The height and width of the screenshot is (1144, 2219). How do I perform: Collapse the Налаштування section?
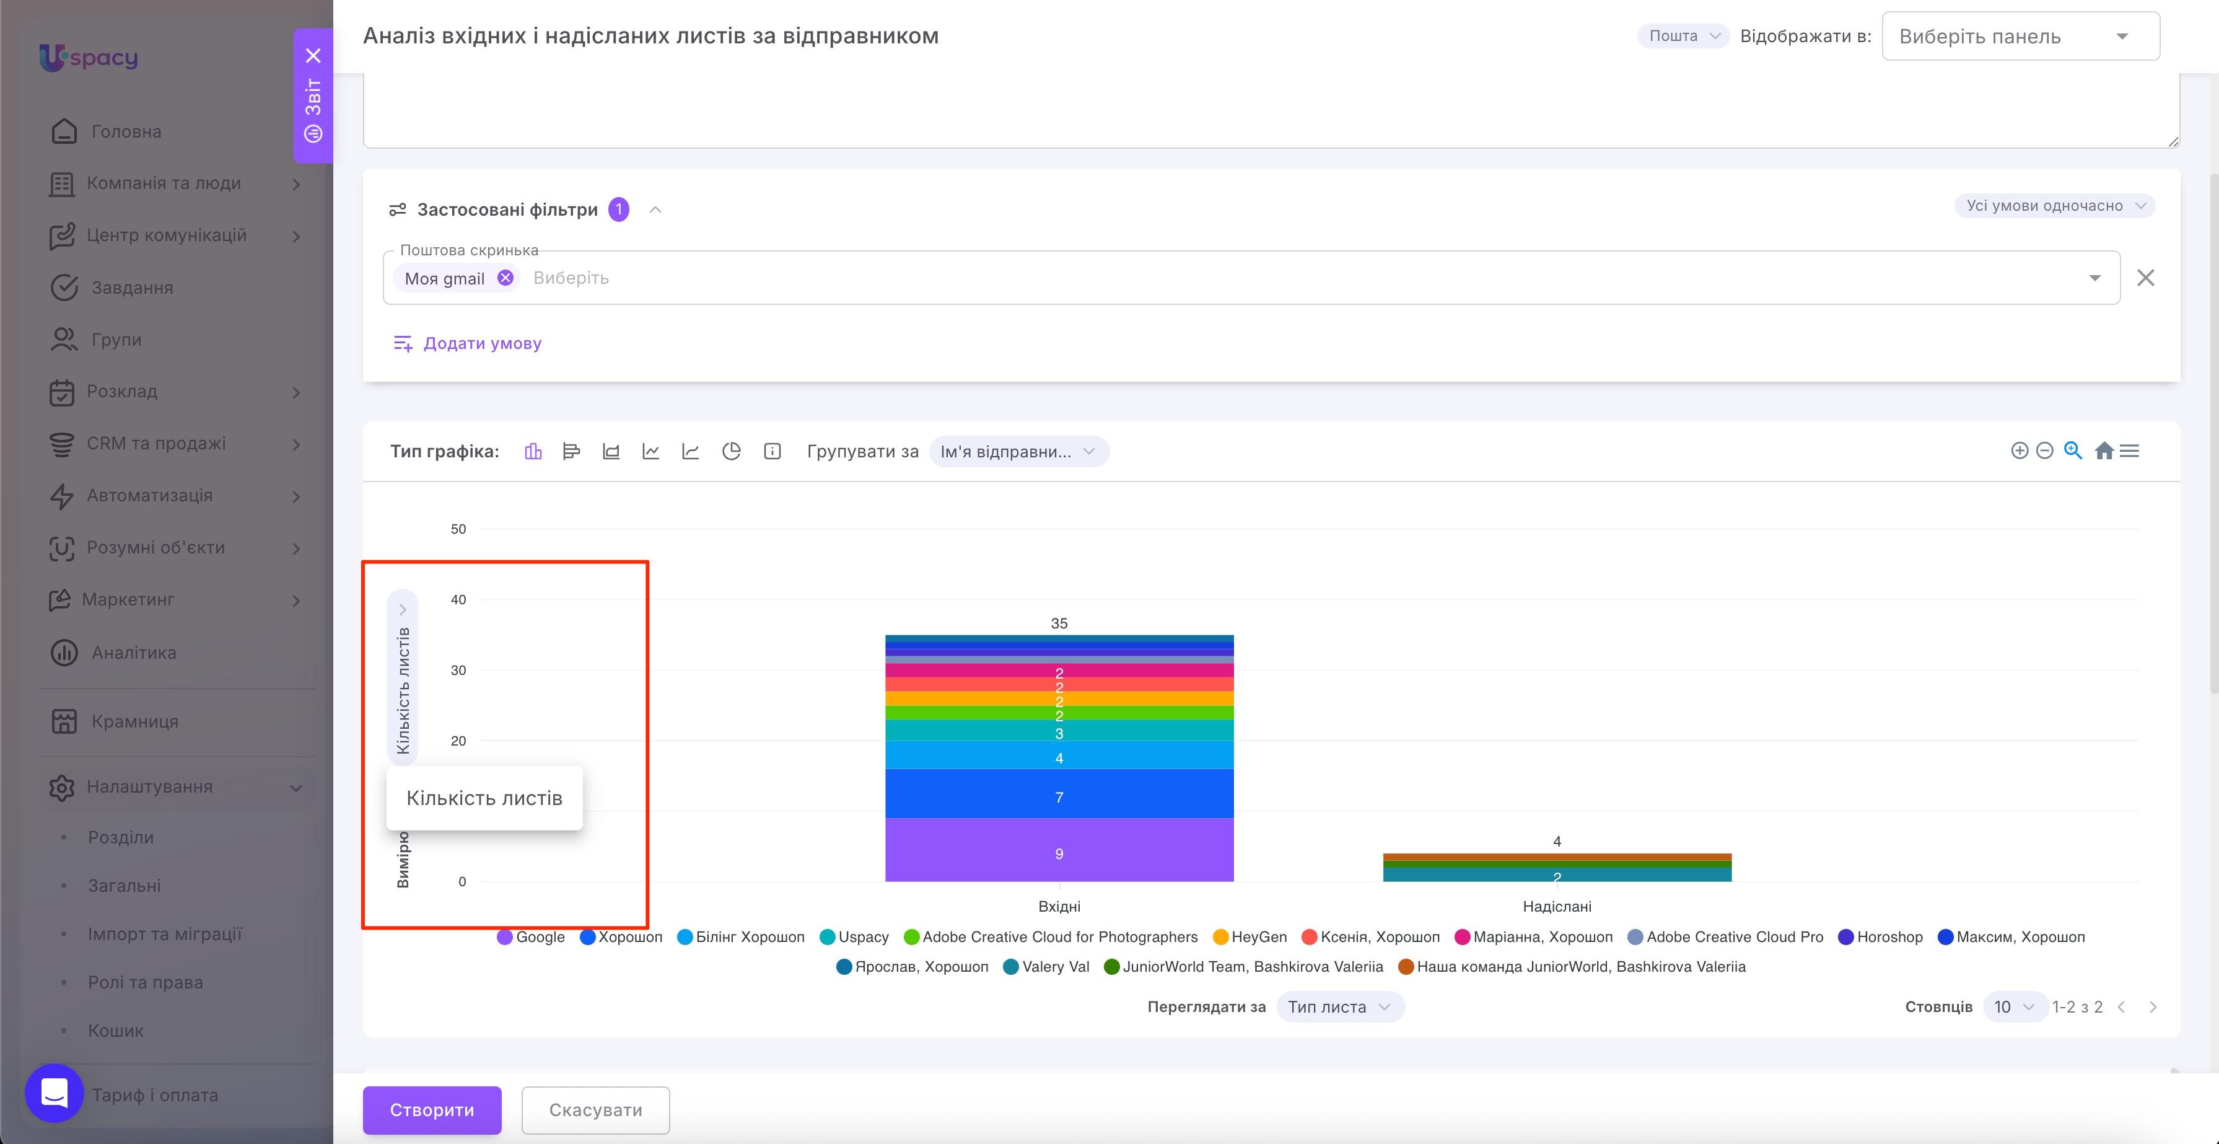296,788
